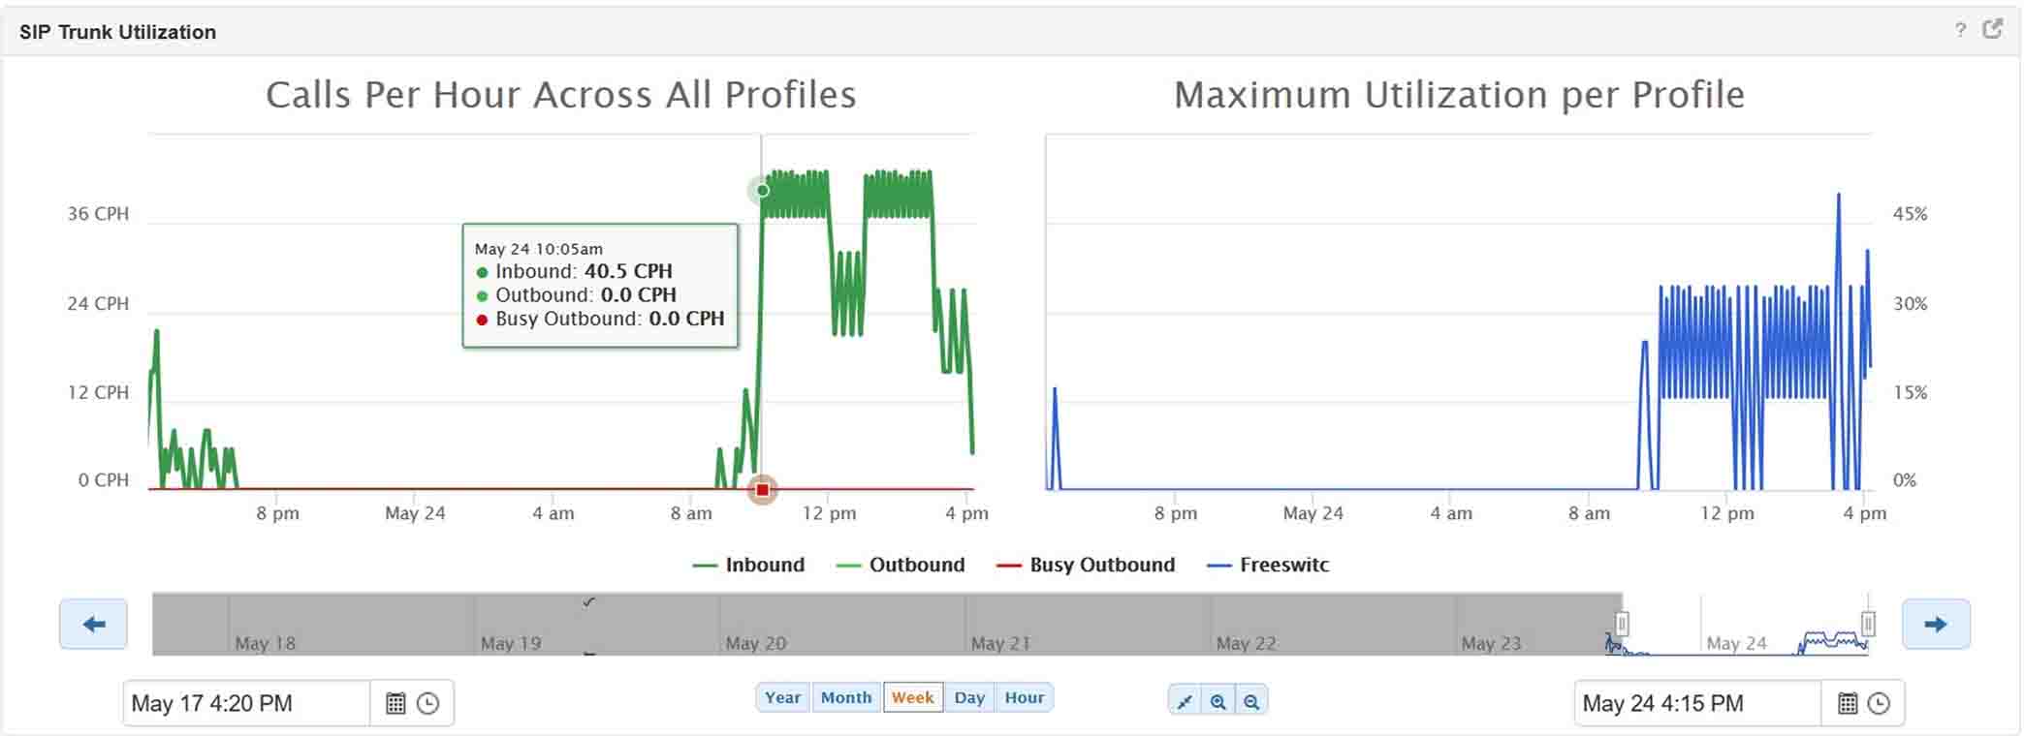Open clock time picker for end date

[x=1879, y=703]
